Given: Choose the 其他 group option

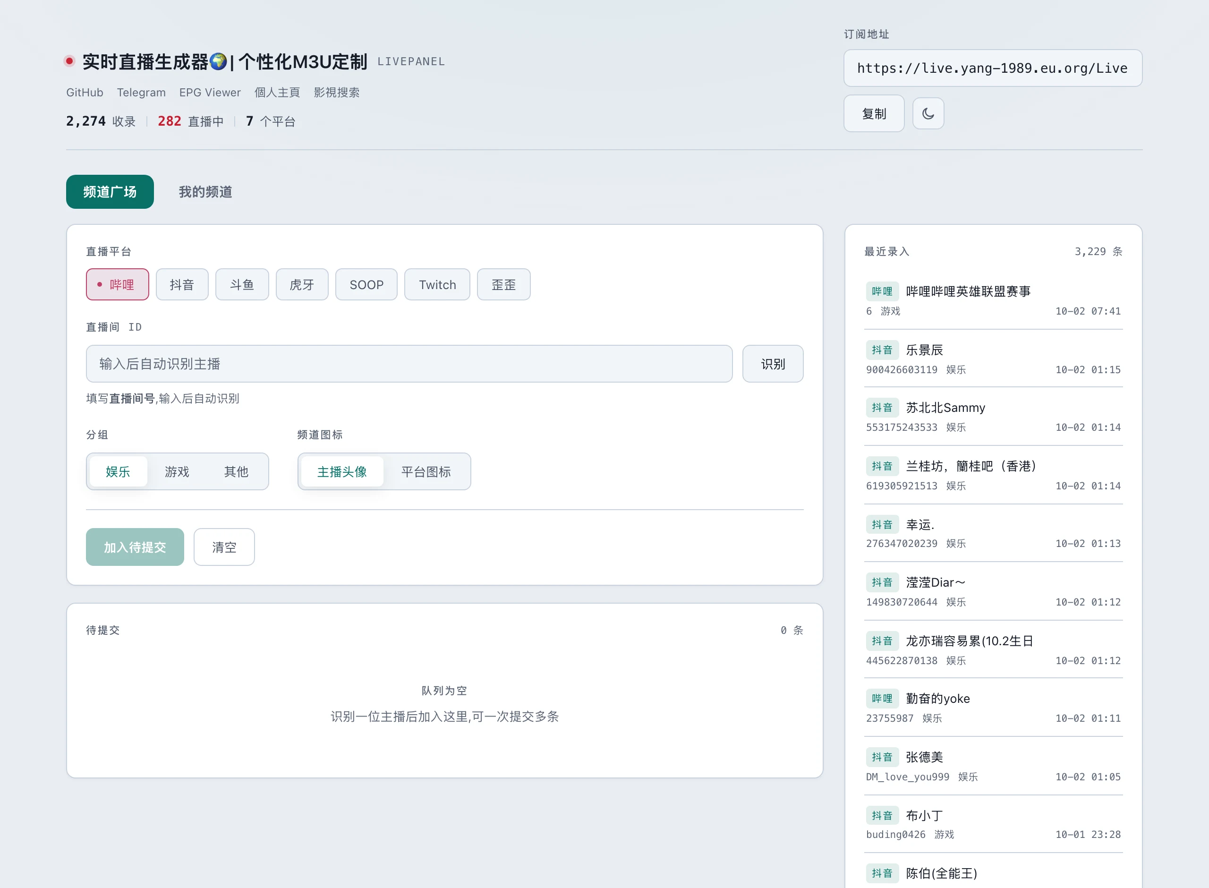Looking at the screenshot, I should (x=236, y=471).
